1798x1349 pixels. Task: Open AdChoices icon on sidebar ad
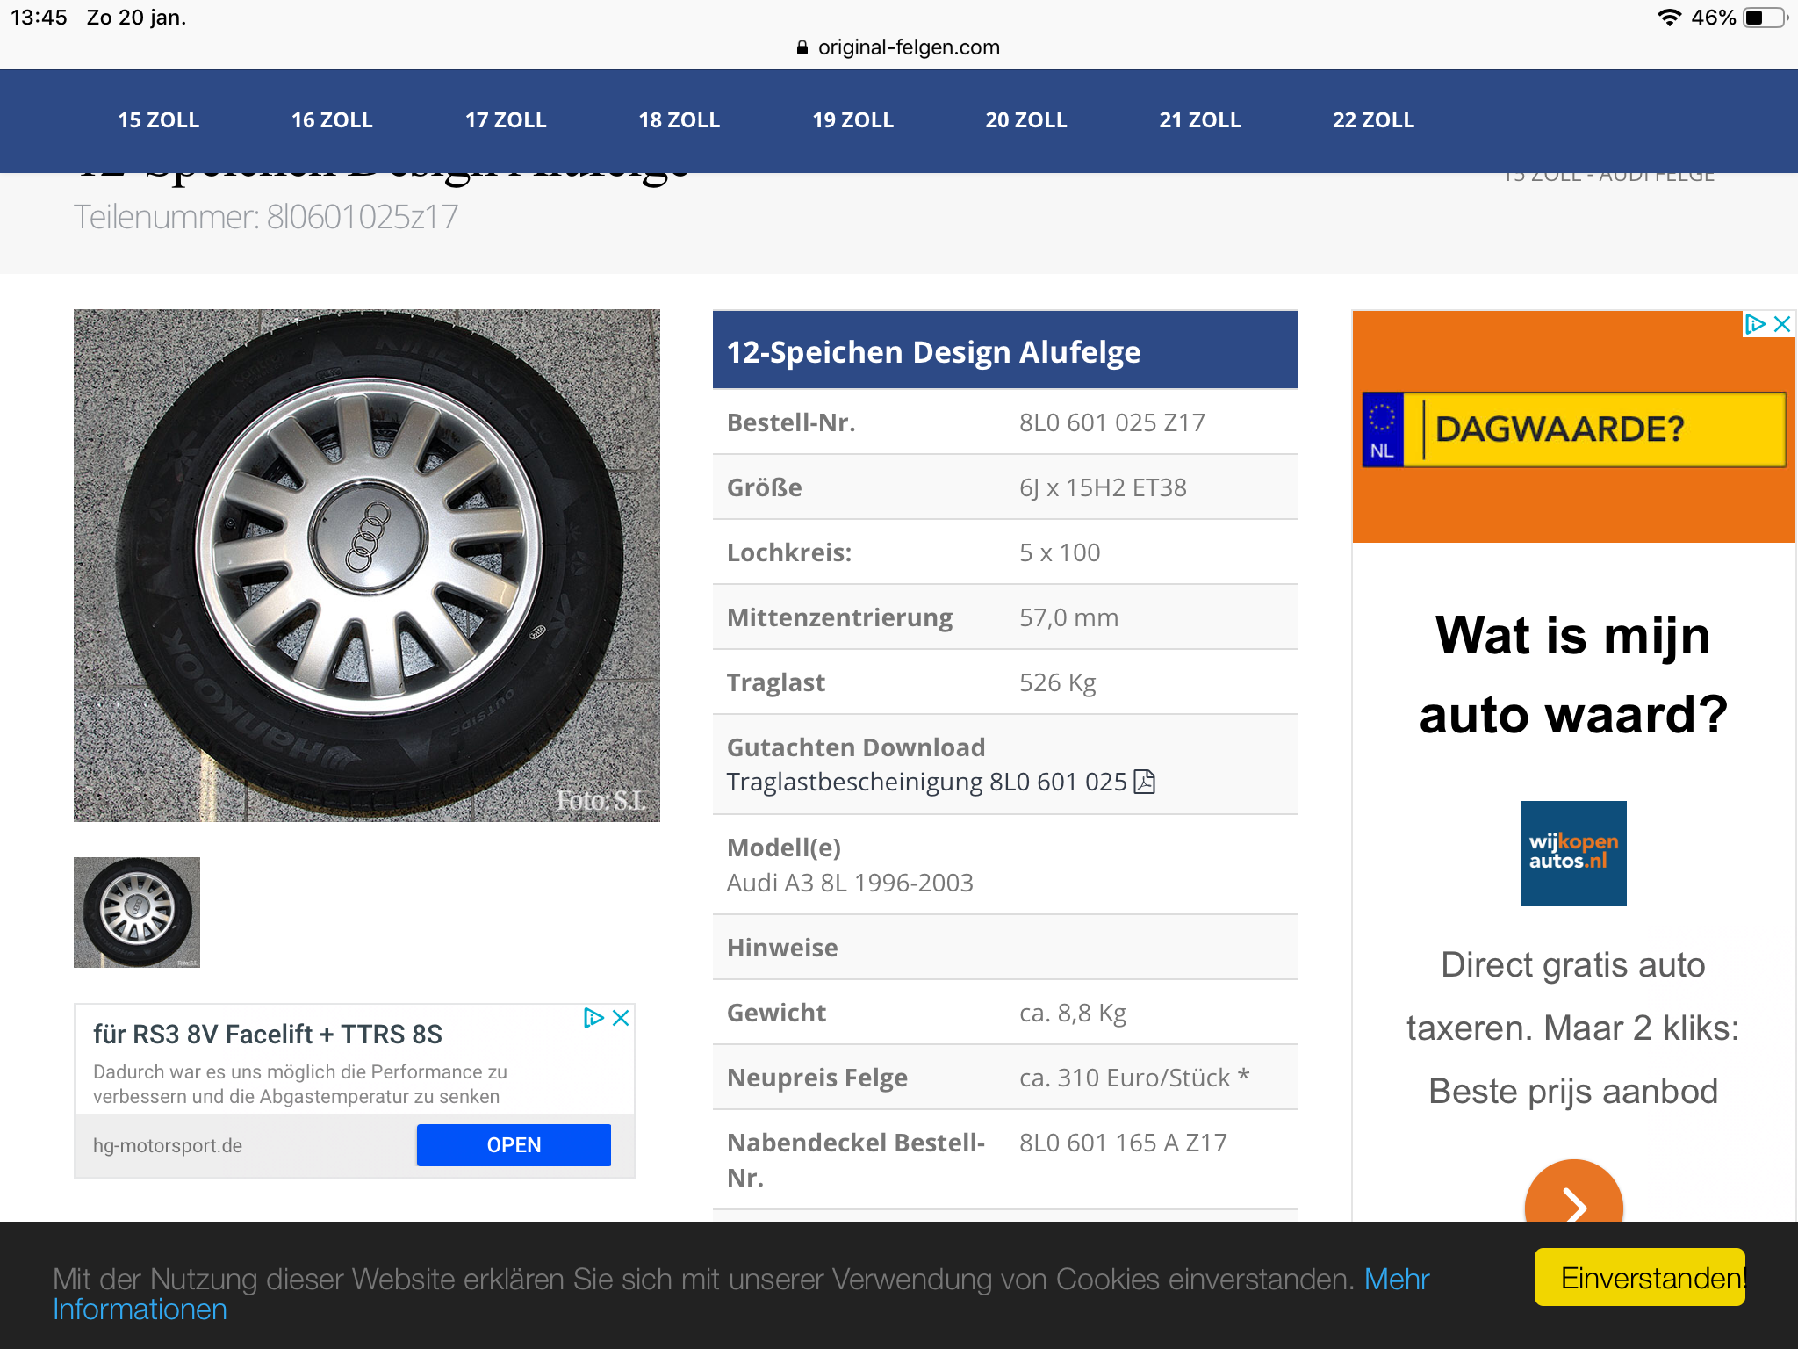[1755, 324]
